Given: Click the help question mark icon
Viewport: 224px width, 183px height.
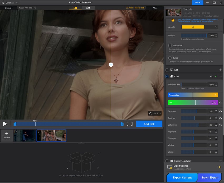Looking at the screenshot, I should (173, 20).
